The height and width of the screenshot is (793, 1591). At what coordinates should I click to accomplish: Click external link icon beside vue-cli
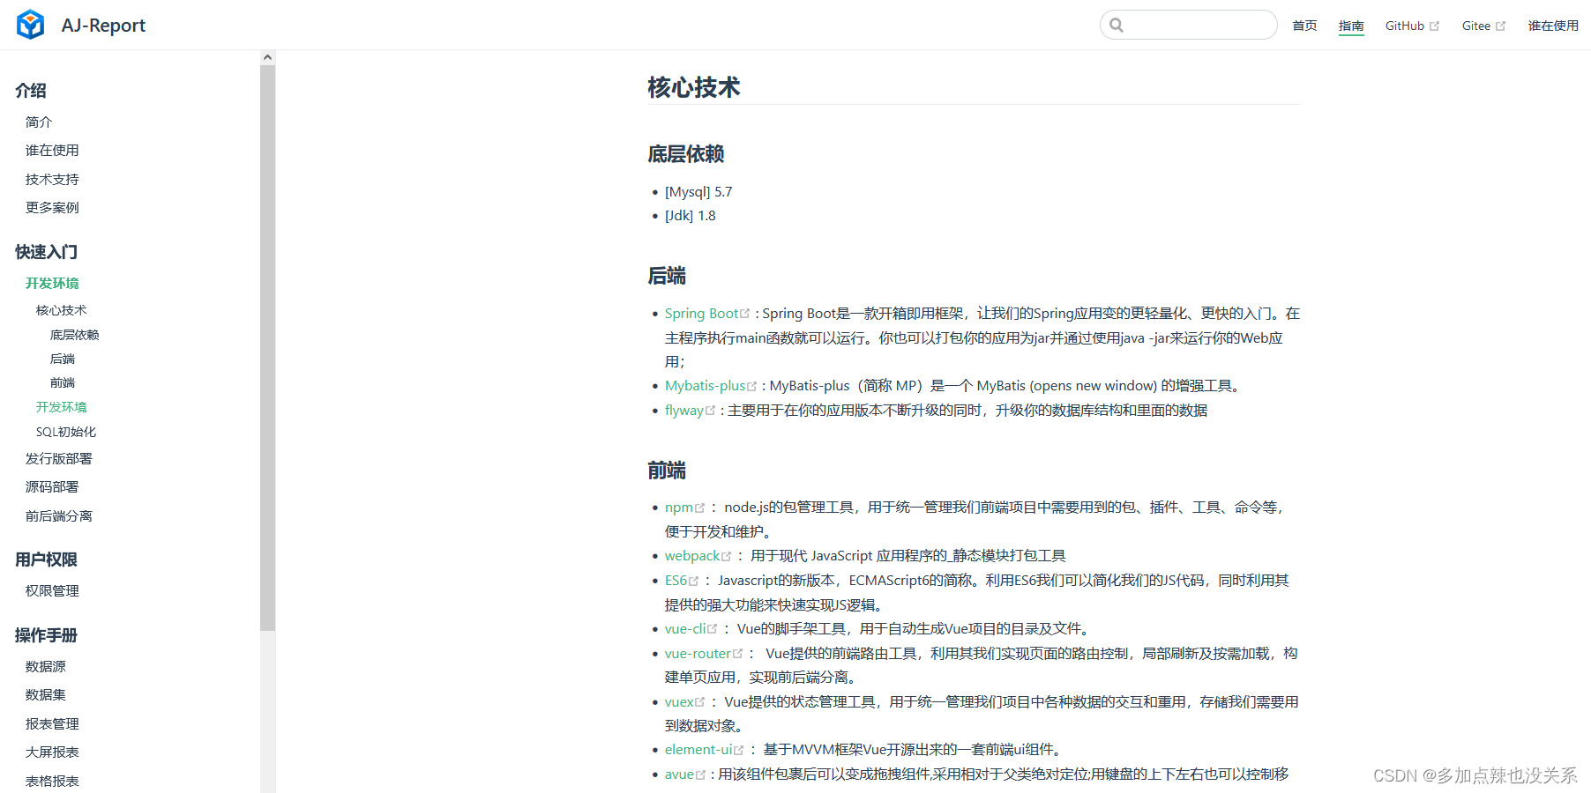click(713, 629)
